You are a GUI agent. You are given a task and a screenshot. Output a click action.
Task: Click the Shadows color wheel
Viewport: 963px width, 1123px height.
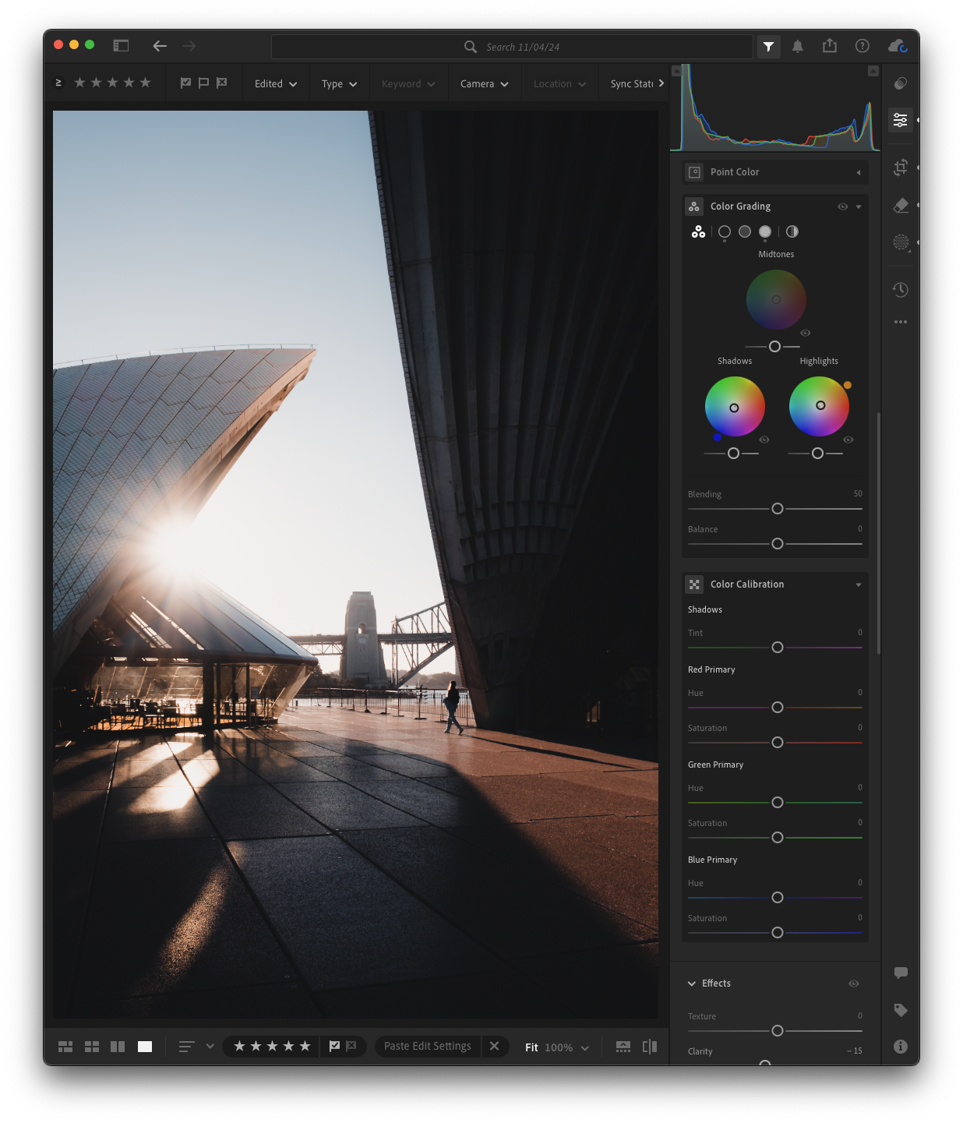click(x=735, y=407)
